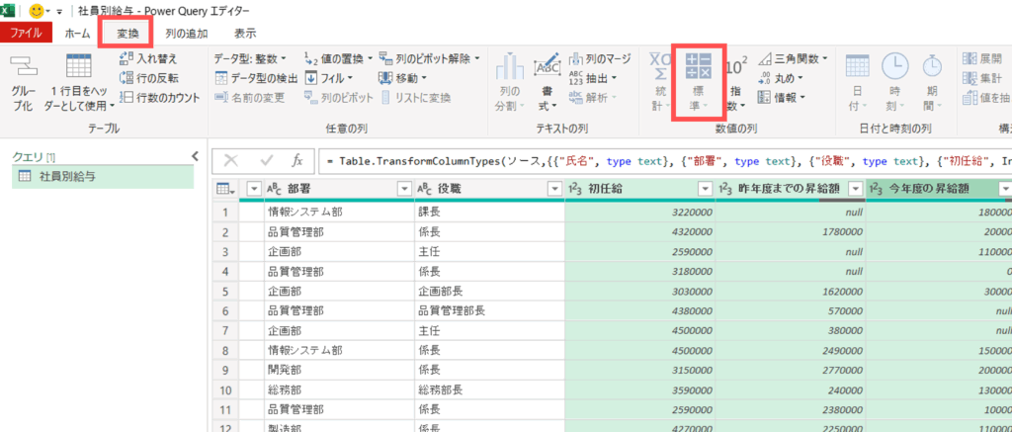Open the ファイル menu
Viewport: 1012px width, 432px height.
26,34
